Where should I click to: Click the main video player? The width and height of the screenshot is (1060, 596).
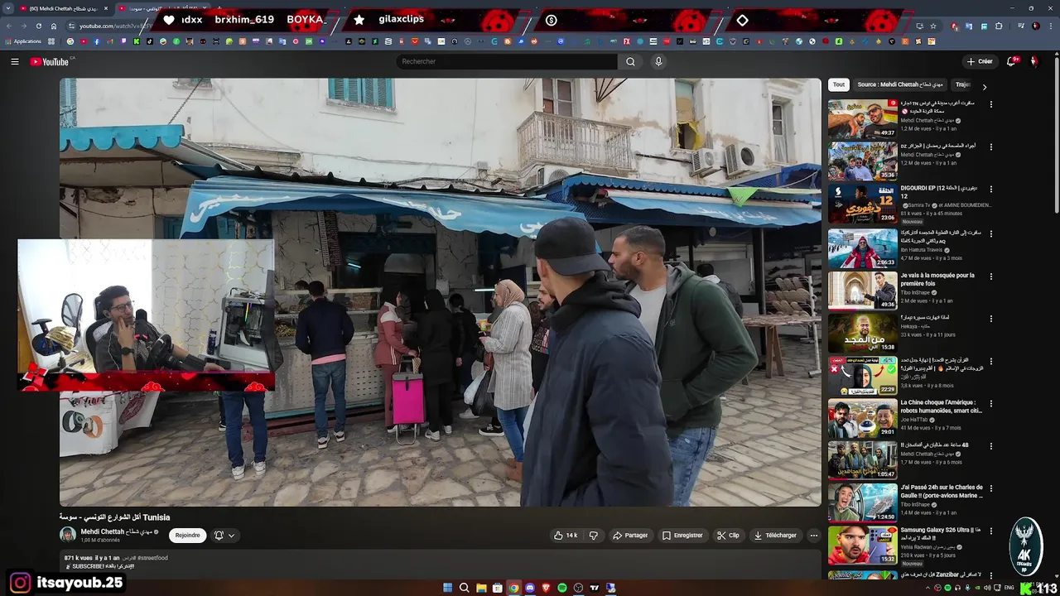point(441,292)
